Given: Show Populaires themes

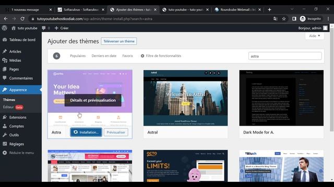Looking at the screenshot, I should pos(78,56).
